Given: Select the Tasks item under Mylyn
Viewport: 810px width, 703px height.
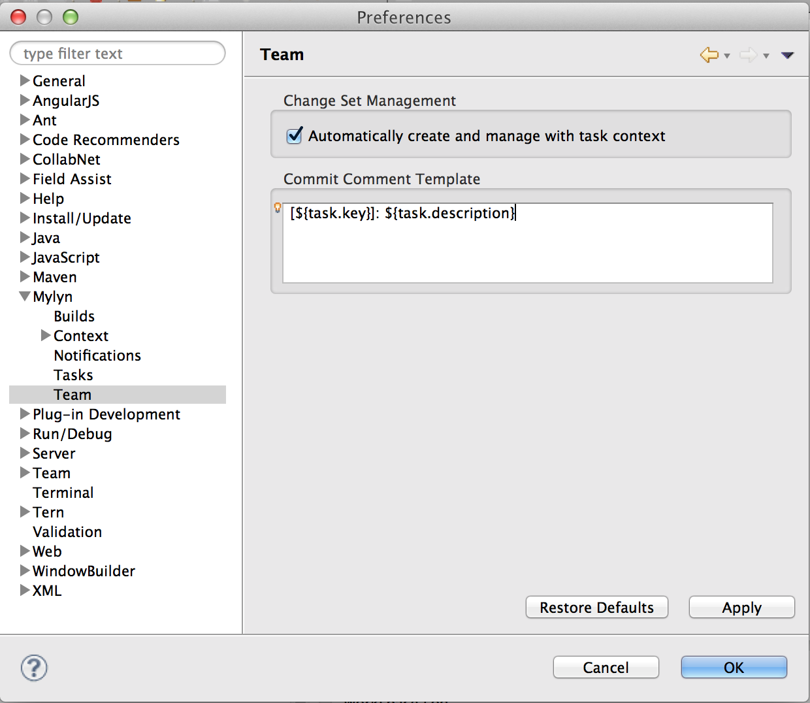Looking at the screenshot, I should pos(73,375).
